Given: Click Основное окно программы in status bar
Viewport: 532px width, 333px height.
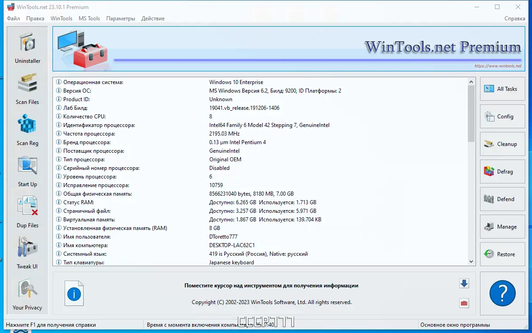Looking at the screenshot, I should 455,324.
